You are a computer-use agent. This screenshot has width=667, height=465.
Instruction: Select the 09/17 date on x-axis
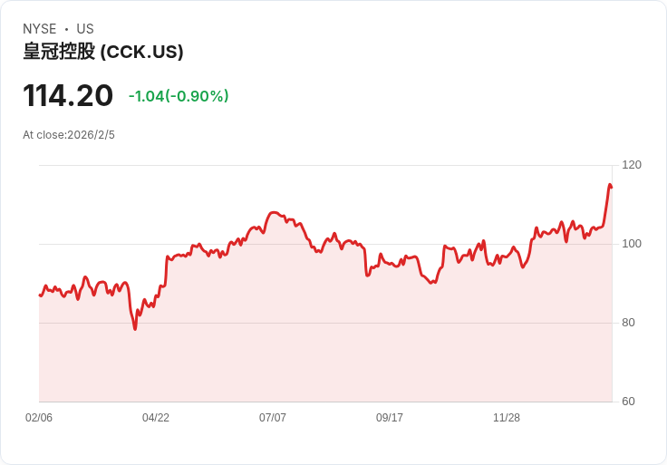point(390,418)
